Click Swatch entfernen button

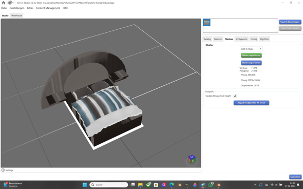(290, 28)
